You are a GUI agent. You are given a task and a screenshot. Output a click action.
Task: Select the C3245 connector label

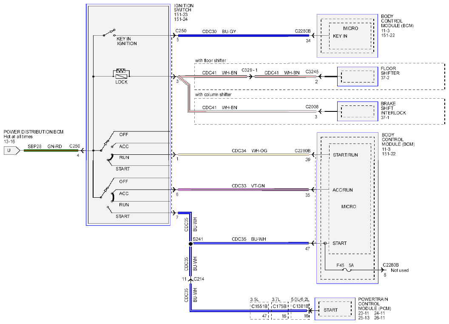point(312,71)
